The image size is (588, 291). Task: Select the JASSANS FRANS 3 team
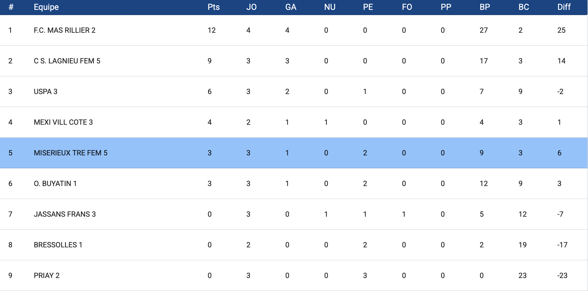tap(65, 214)
